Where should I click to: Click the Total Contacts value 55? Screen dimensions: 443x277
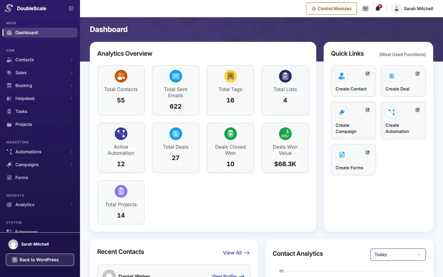click(x=121, y=100)
